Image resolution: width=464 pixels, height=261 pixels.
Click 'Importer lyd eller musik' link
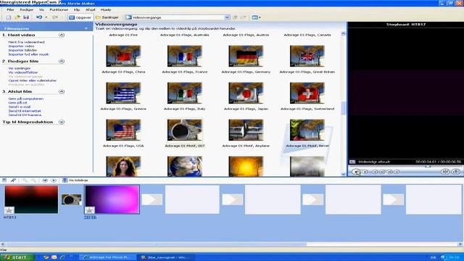click(28, 54)
